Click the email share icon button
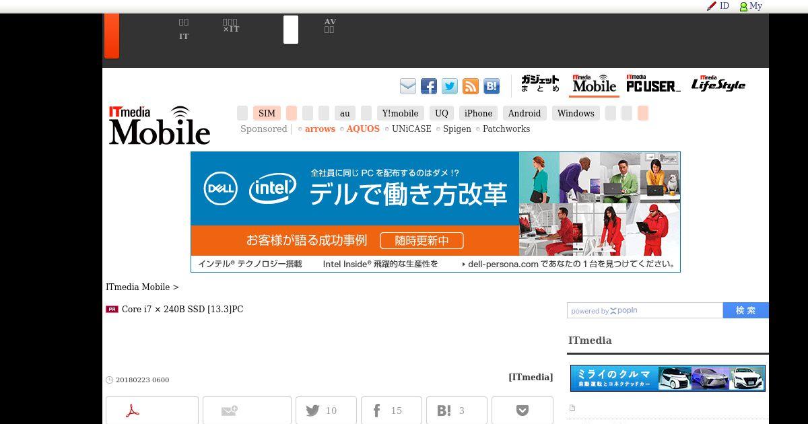 coord(247,411)
